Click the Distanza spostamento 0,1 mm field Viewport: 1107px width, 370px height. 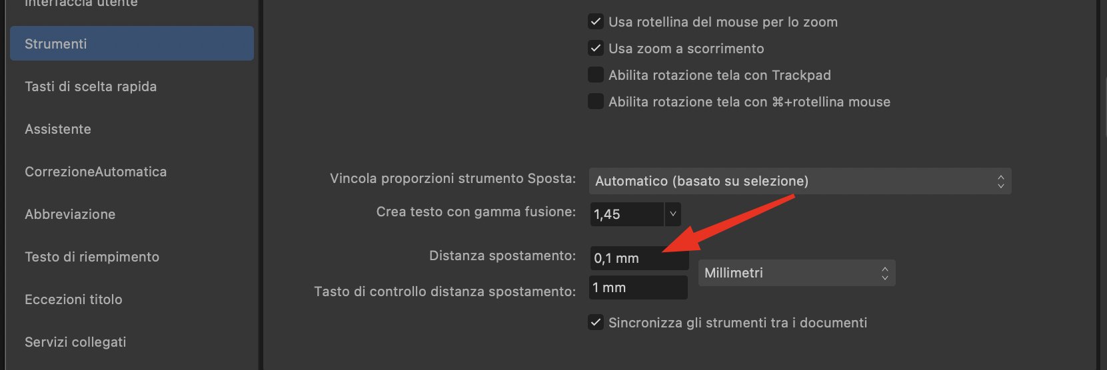tap(639, 258)
